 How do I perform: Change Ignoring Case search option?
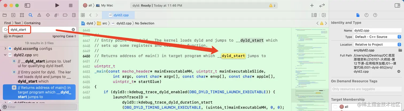(x=64, y=36)
